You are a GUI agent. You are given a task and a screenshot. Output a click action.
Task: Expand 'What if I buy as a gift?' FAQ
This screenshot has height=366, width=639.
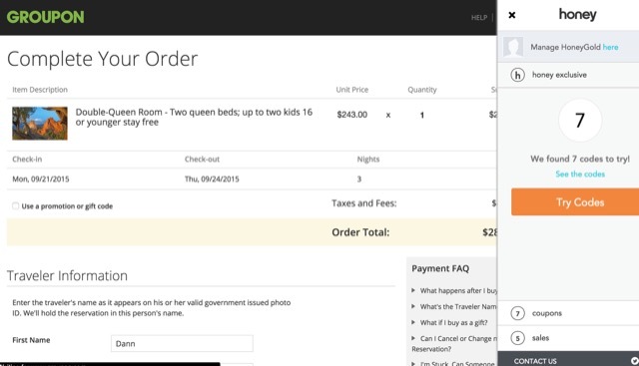449,322
